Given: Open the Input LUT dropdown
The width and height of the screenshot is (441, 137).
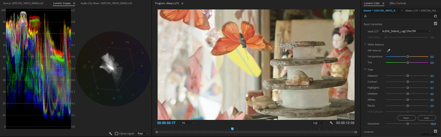Looking at the screenshot, I should tap(406, 31).
